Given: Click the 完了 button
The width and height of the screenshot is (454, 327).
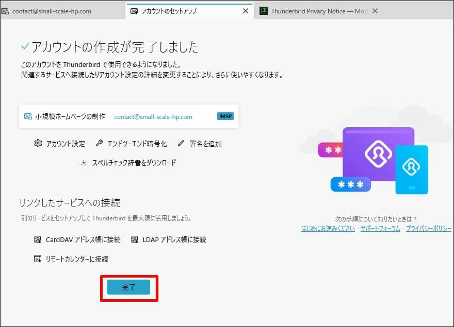Looking at the screenshot, I should tap(128, 287).
